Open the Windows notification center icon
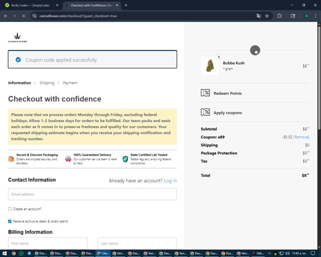 coord(313,253)
